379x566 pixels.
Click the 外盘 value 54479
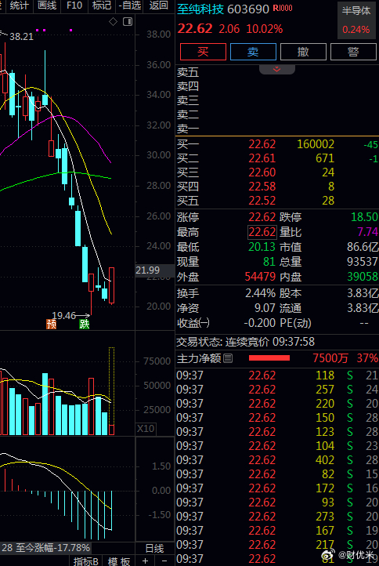pyautogui.click(x=260, y=277)
